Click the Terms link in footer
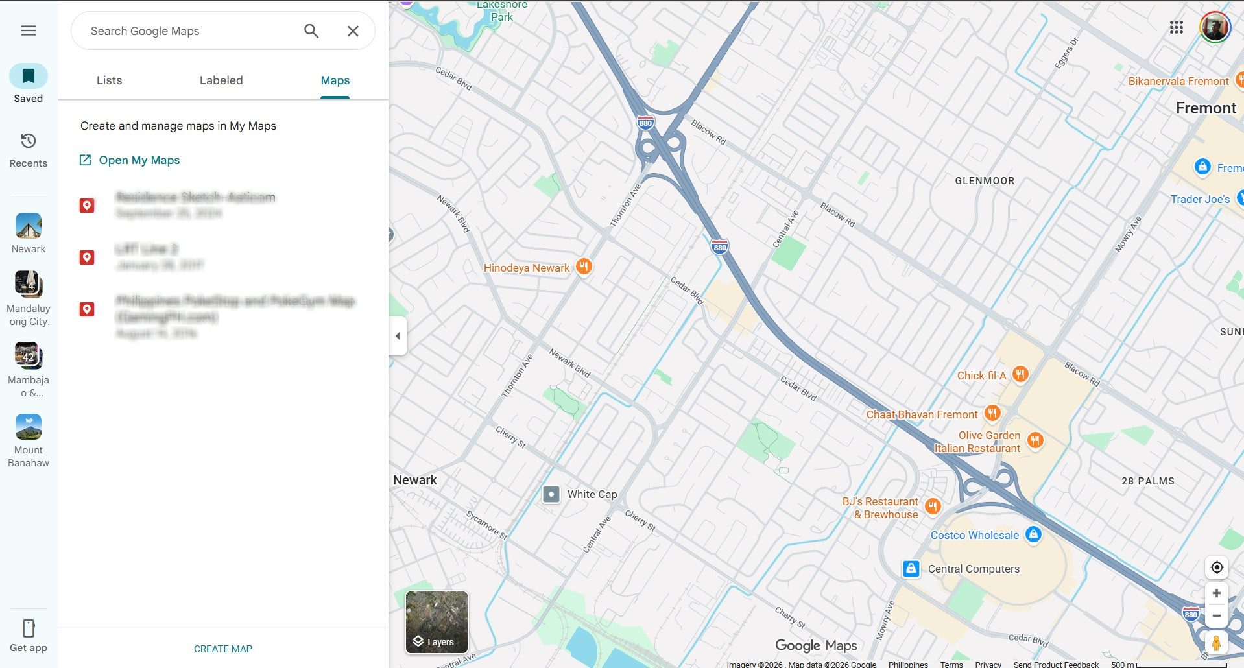 [951, 664]
